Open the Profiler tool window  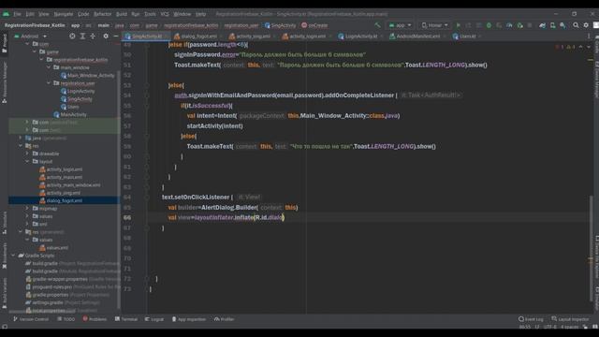tap(224, 319)
